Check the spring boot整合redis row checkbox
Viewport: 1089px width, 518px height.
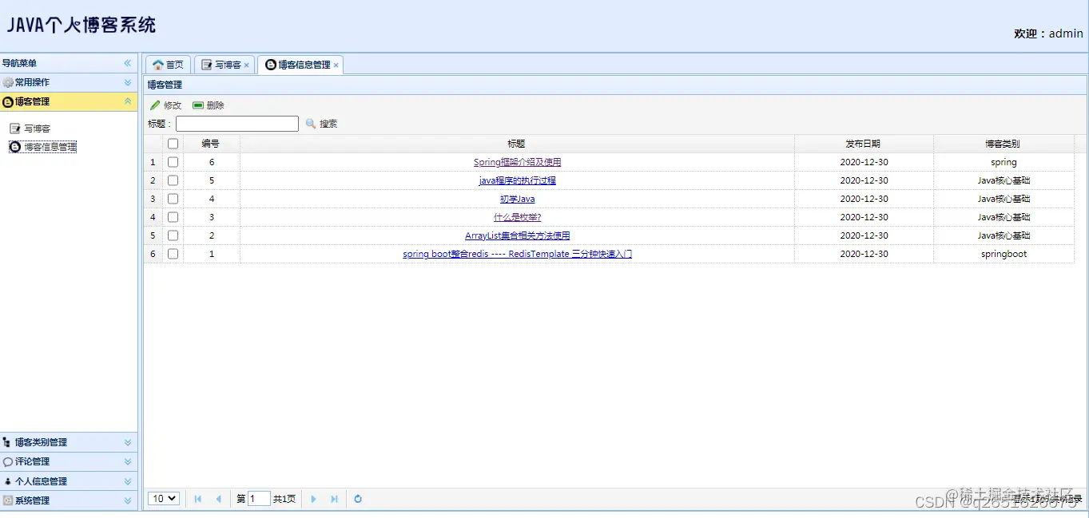(173, 254)
